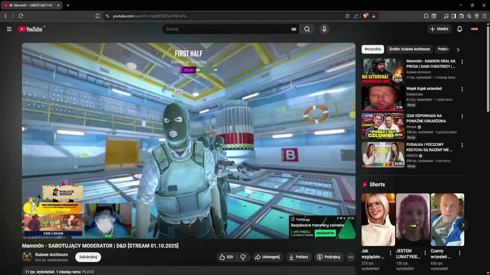This screenshot has height=275, width=490.
Task: Click the share page icon in address bar
Action: (x=356, y=16)
